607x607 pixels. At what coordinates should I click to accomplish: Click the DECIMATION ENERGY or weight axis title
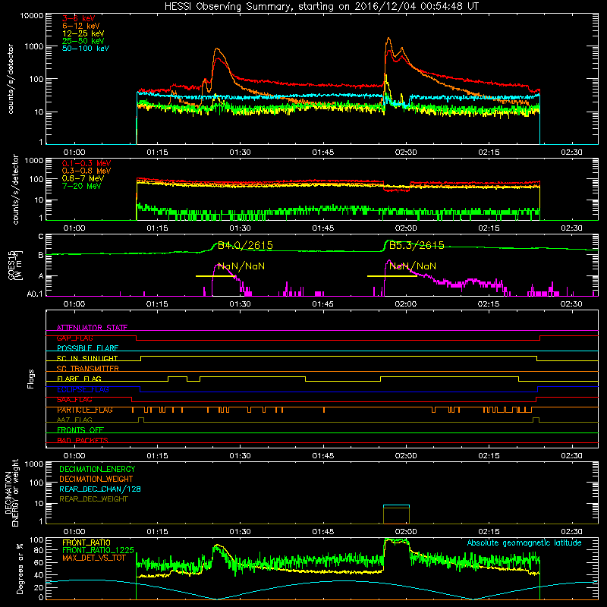[11, 492]
